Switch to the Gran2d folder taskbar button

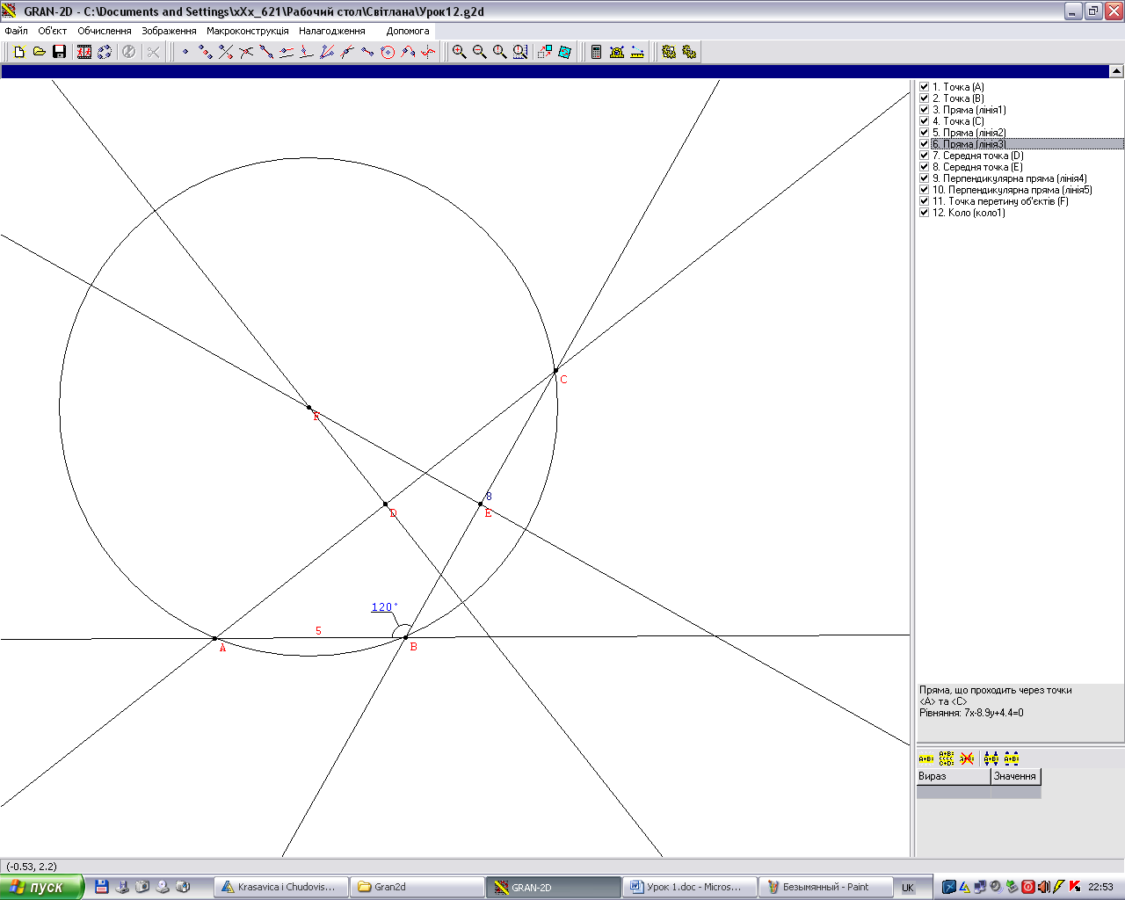click(x=417, y=887)
